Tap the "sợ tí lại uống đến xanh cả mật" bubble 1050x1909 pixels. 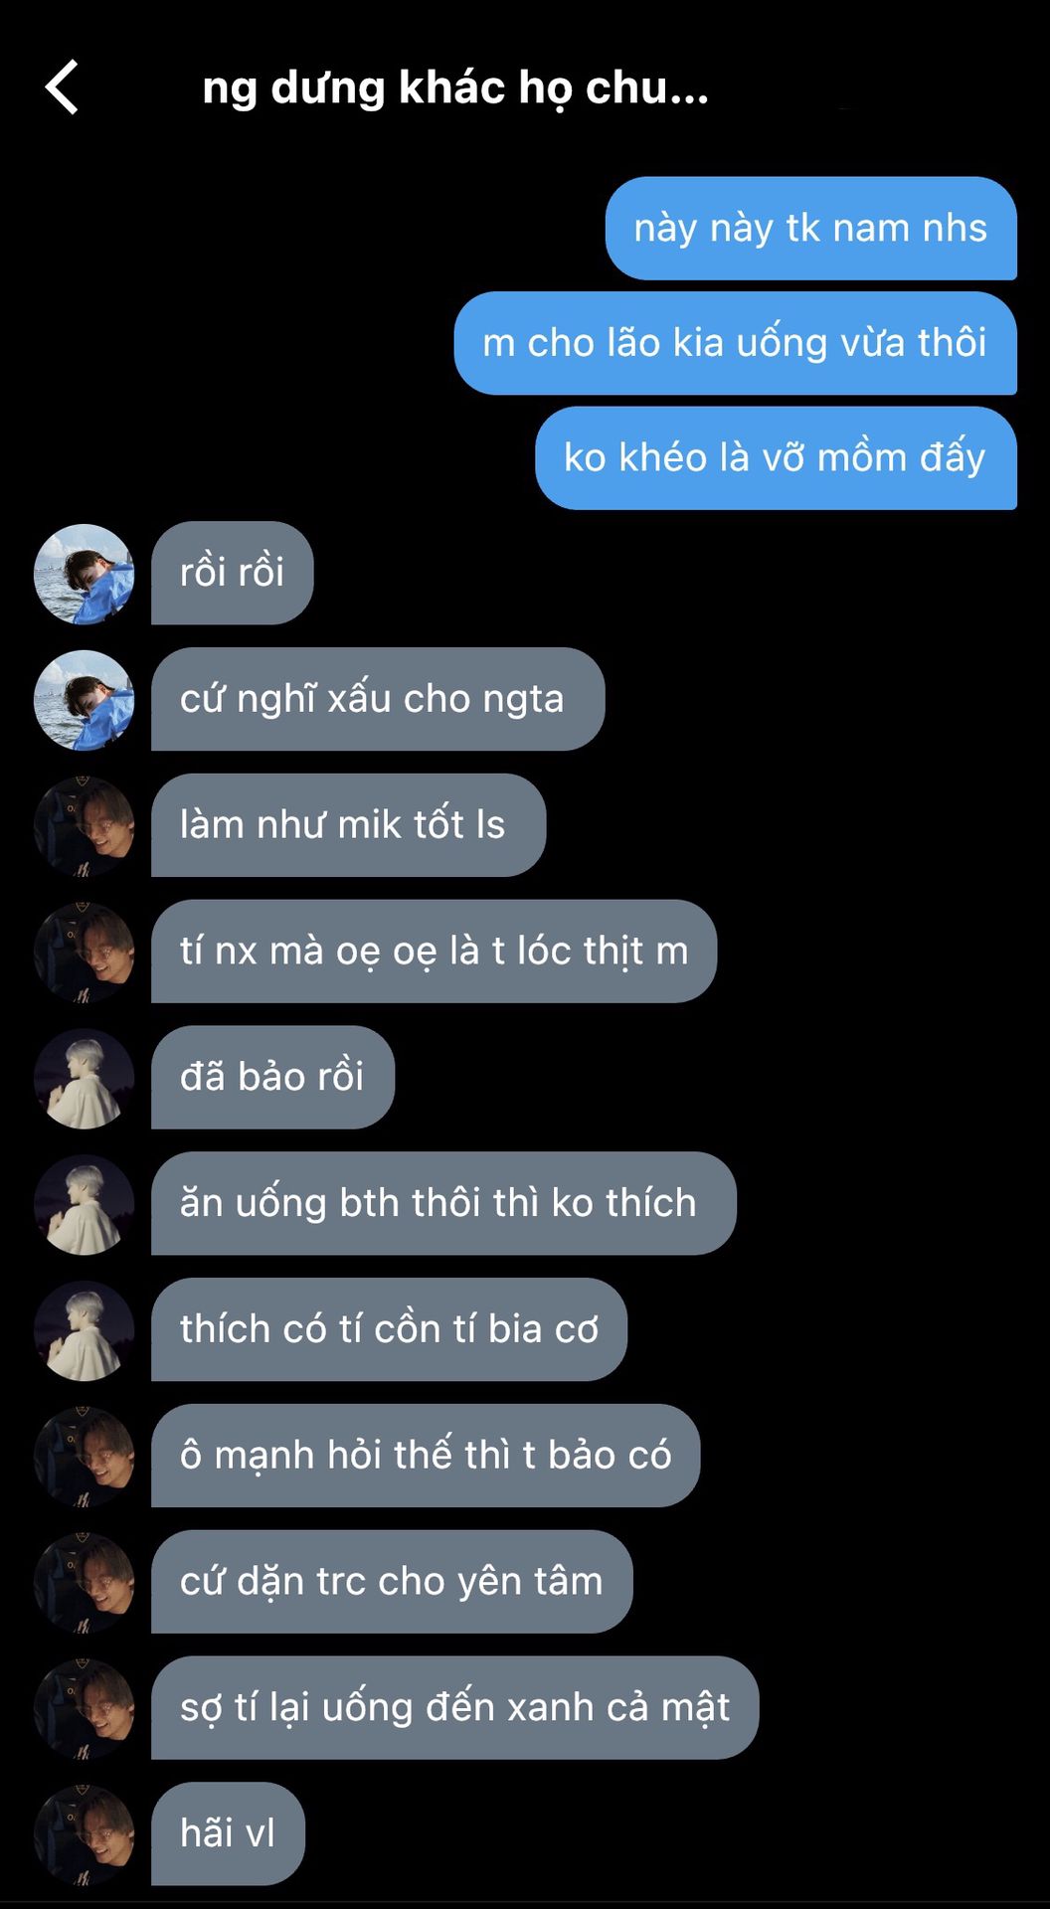click(x=455, y=1707)
